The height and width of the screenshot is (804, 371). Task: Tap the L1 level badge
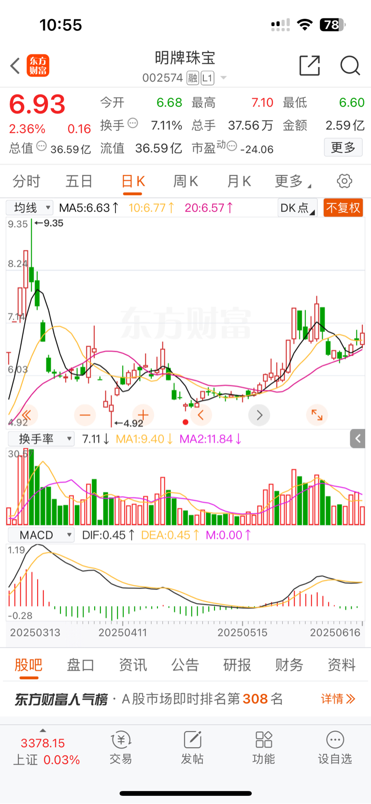tap(207, 78)
